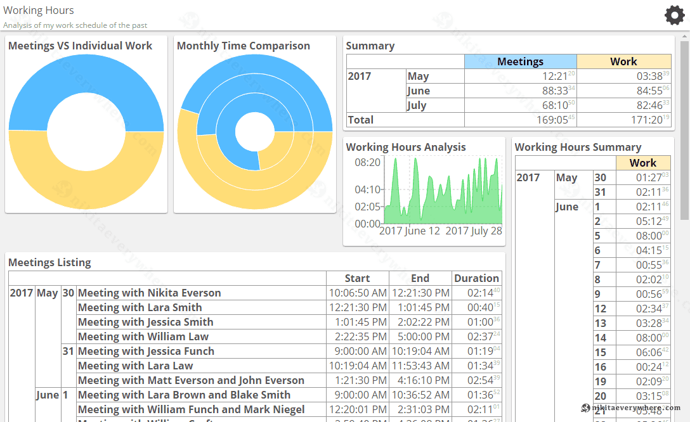Screen dimensions: 690x422
Task: Sort by the Start column header
Action: click(357, 278)
